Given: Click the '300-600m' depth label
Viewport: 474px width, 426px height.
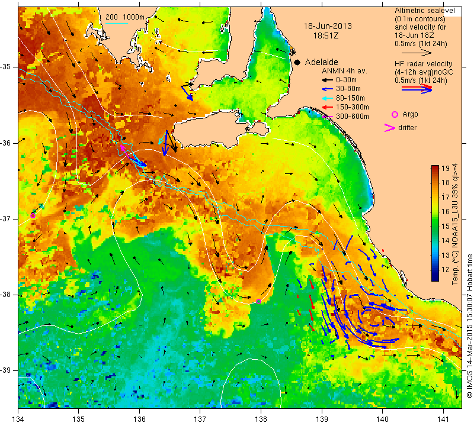Looking at the screenshot, I should point(353,117).
